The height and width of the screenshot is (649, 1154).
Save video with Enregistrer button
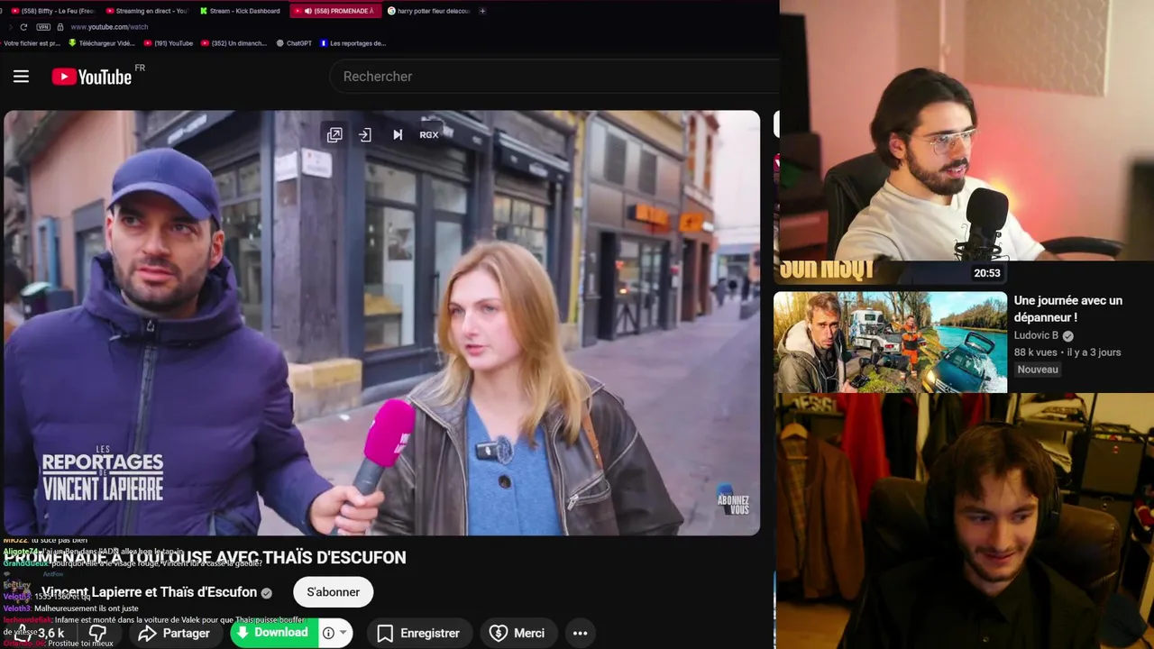pyautogui.click(x=419, y=634)
